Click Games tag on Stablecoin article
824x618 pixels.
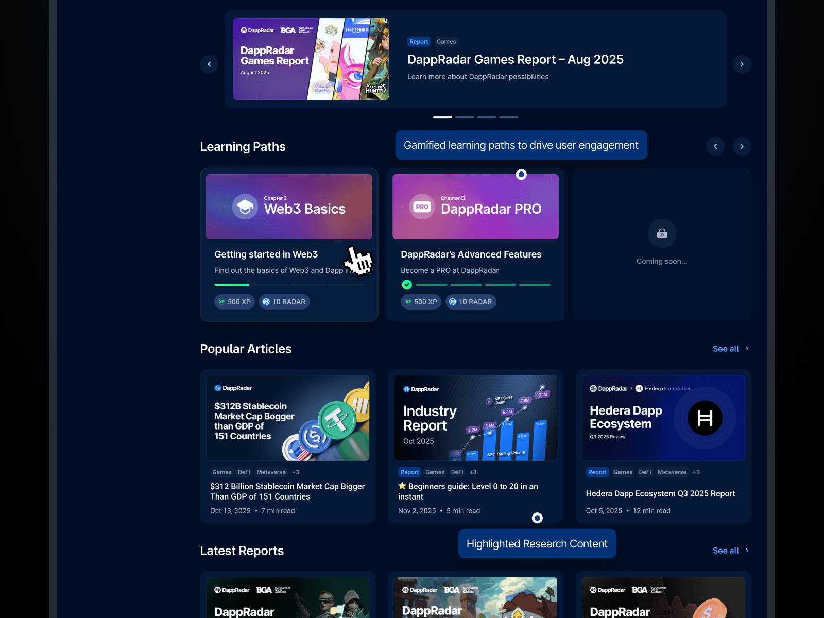click(222, 472)
